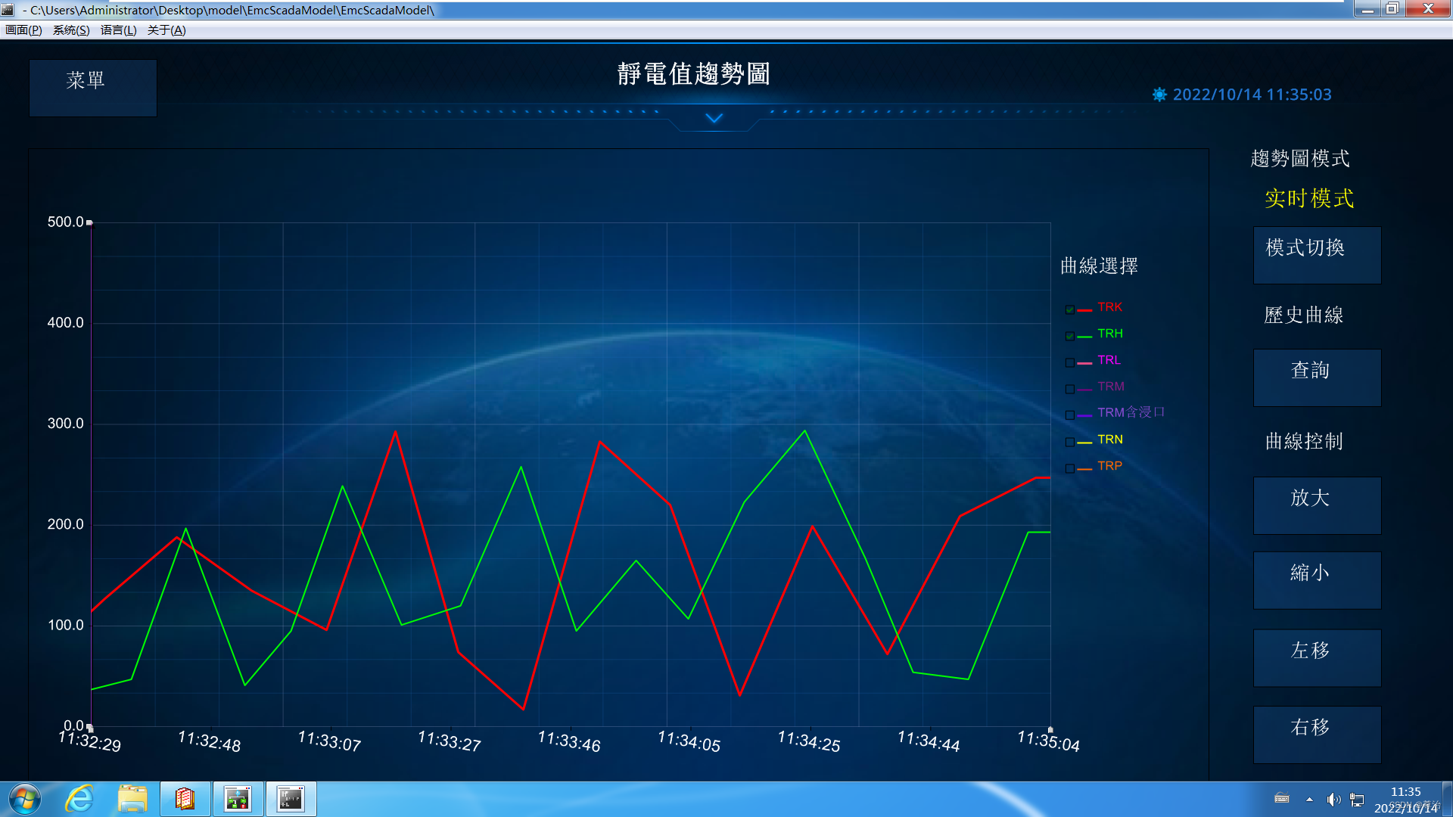Switch to the flowchart diagram taskbar app

[x=238, y=799]
